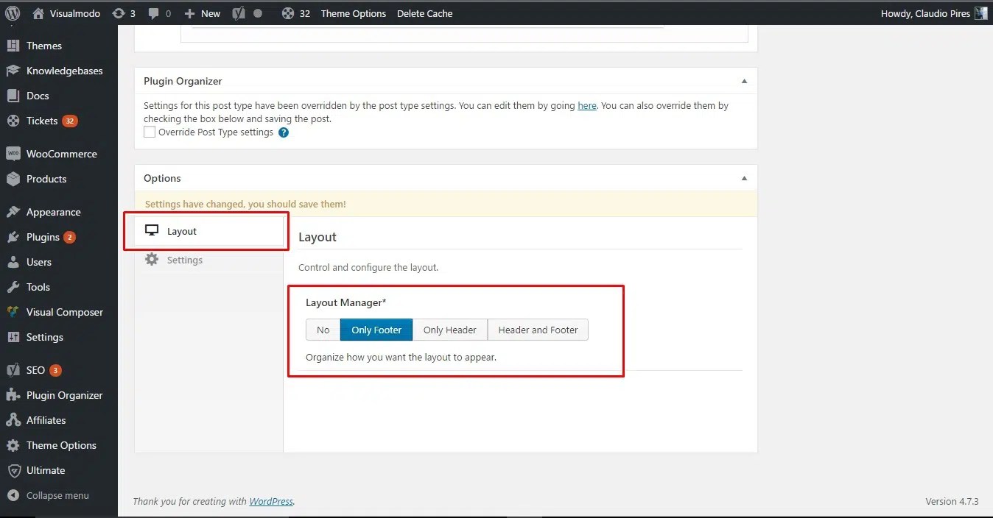The image size is (993, 518).
Task: Click the globe icon showing 32
Action: pos(287,13)
